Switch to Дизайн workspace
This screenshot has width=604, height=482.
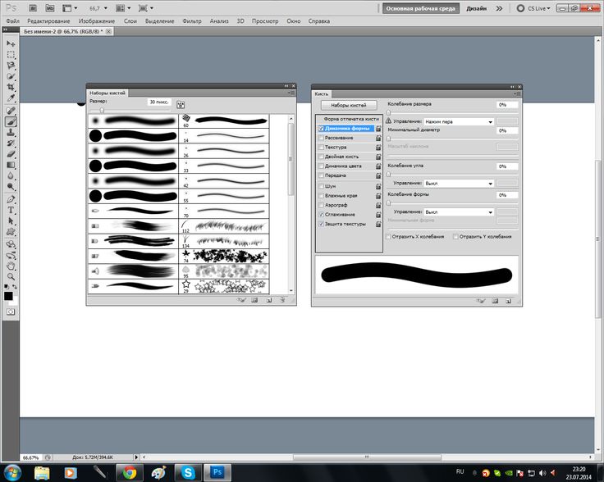(x=477, y=8)
